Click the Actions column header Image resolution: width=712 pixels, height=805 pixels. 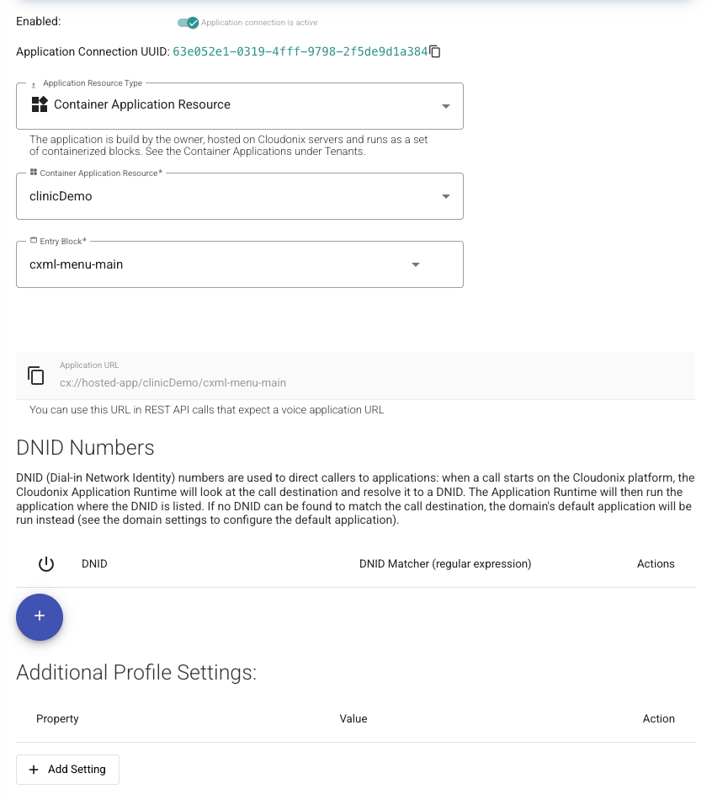click(656, 564)
